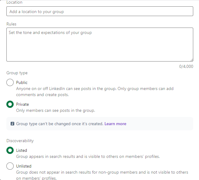
Task: Click the "Rules" field label
Action: coord(11,24)
